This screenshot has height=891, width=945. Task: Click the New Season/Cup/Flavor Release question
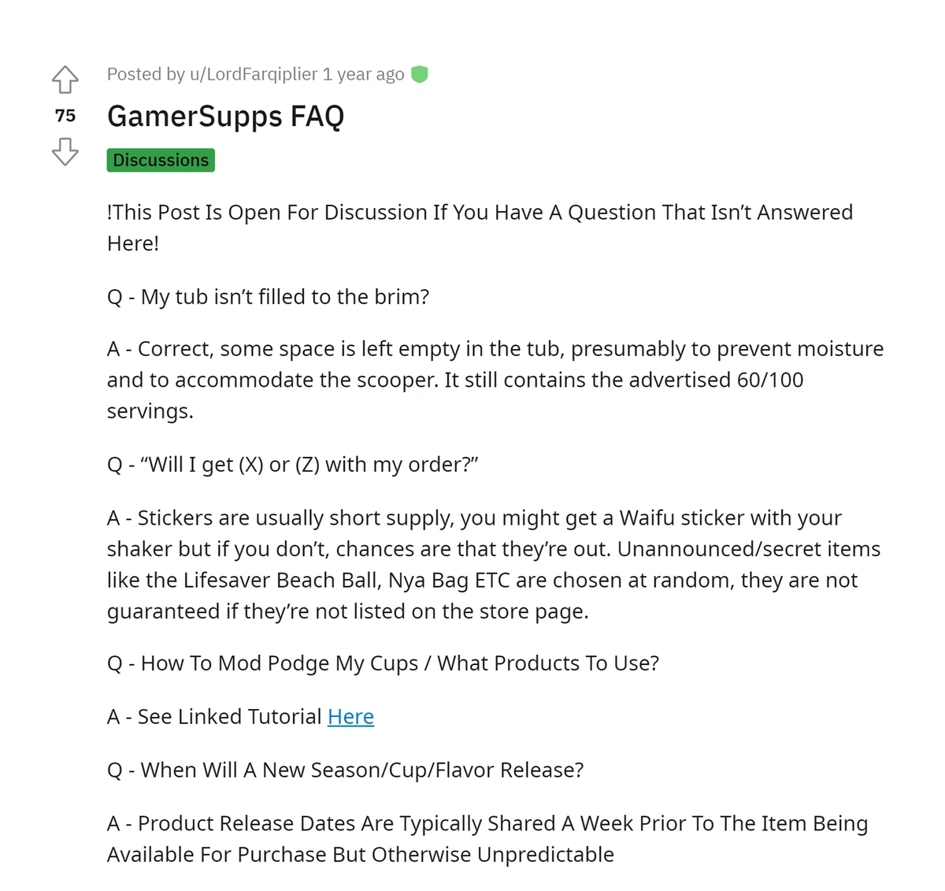point(345,770)
